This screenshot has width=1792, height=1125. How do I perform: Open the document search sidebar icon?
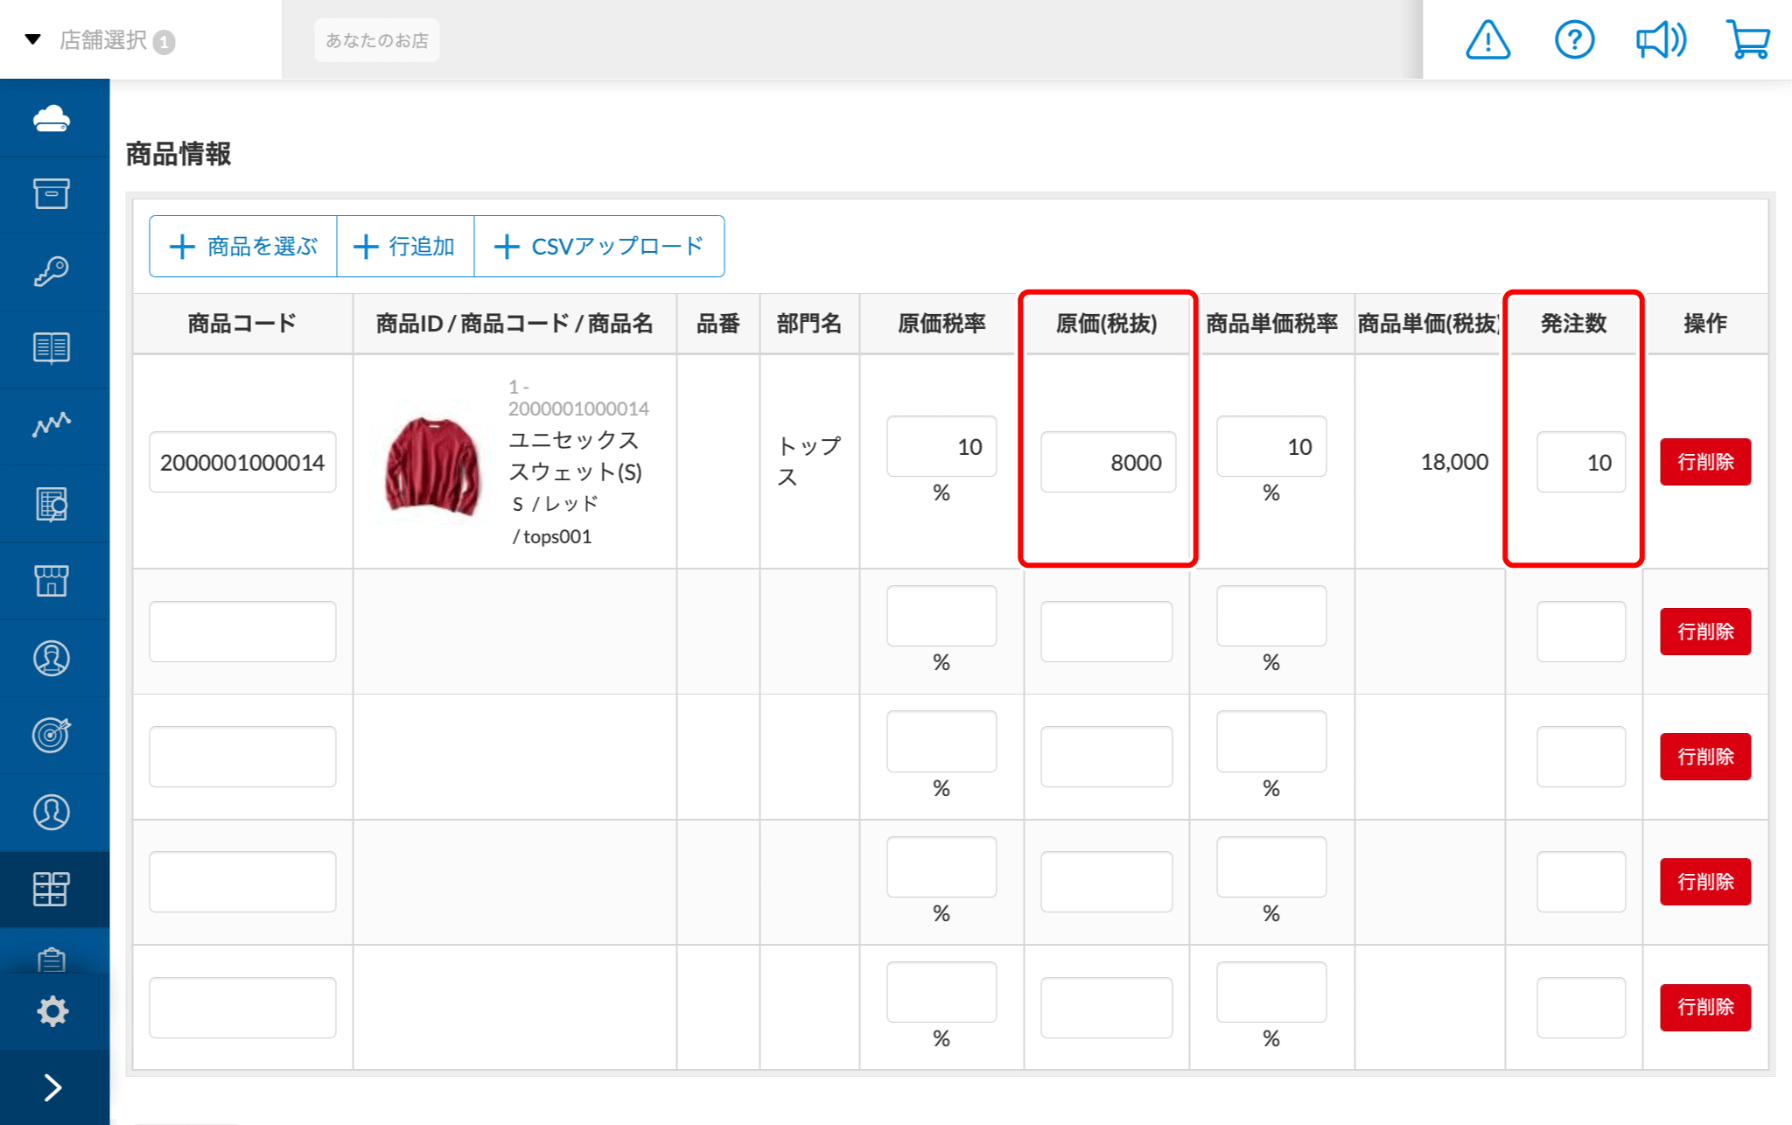[52, 504]
